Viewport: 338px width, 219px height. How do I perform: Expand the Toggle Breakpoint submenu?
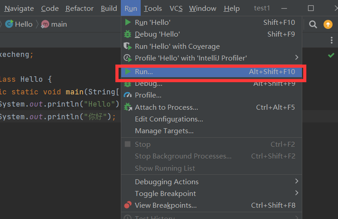point(296,193)
